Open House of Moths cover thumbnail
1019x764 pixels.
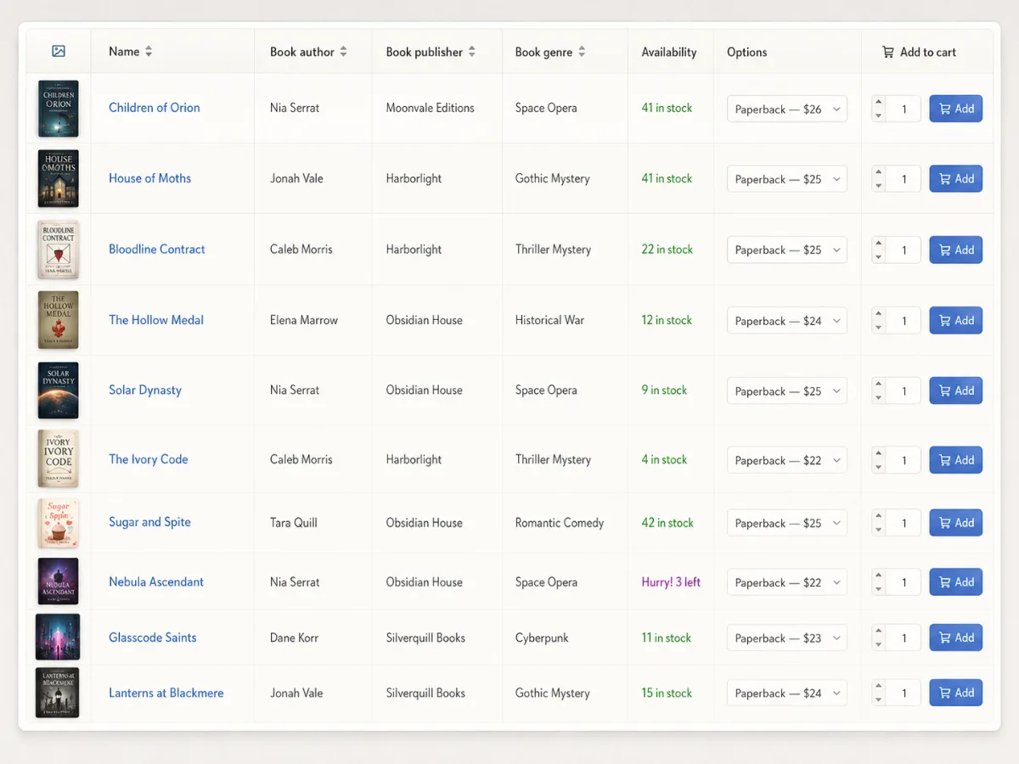tap(59, 178)
